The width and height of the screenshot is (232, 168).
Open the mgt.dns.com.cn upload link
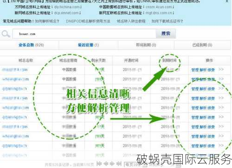(159, 13)
